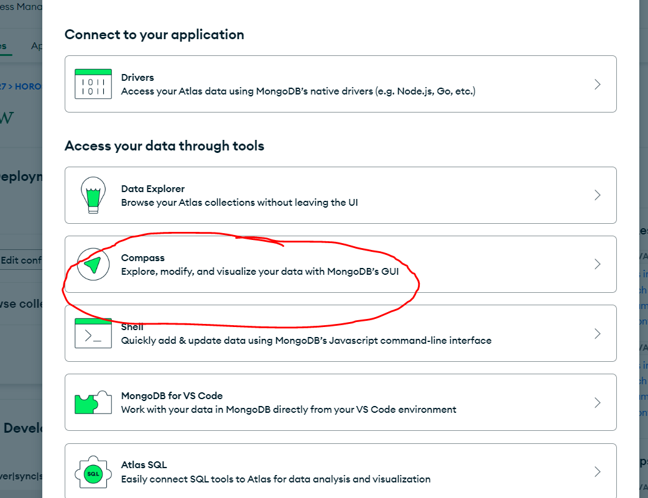This screenshot has height=498, width=648.
Task: Click the MongoDB for VS Code puzzle icon
Action: (x=93, y=402)
